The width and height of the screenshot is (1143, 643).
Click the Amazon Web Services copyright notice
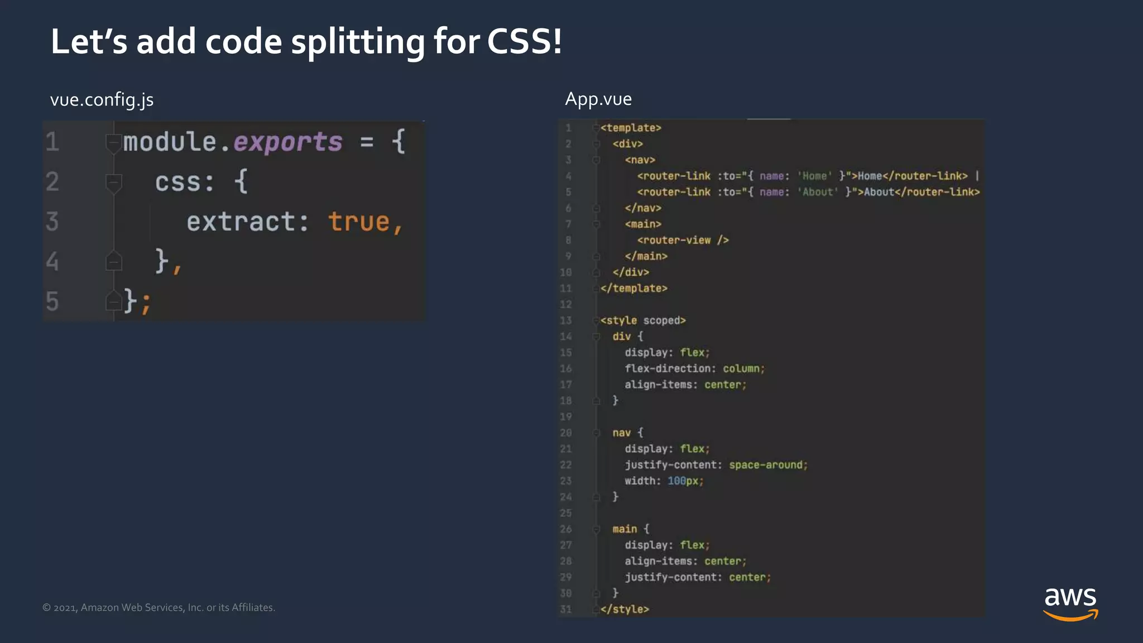159,607
